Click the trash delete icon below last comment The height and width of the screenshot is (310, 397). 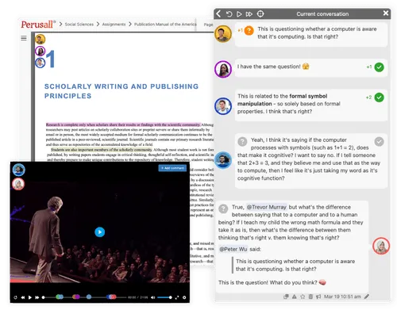(x=310, y=297)
